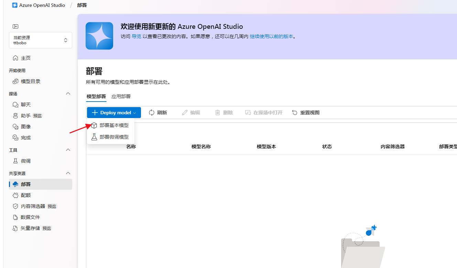Sort by the 内容筛选器 column header
Screen dimensions: 457x268
(393, 147)
